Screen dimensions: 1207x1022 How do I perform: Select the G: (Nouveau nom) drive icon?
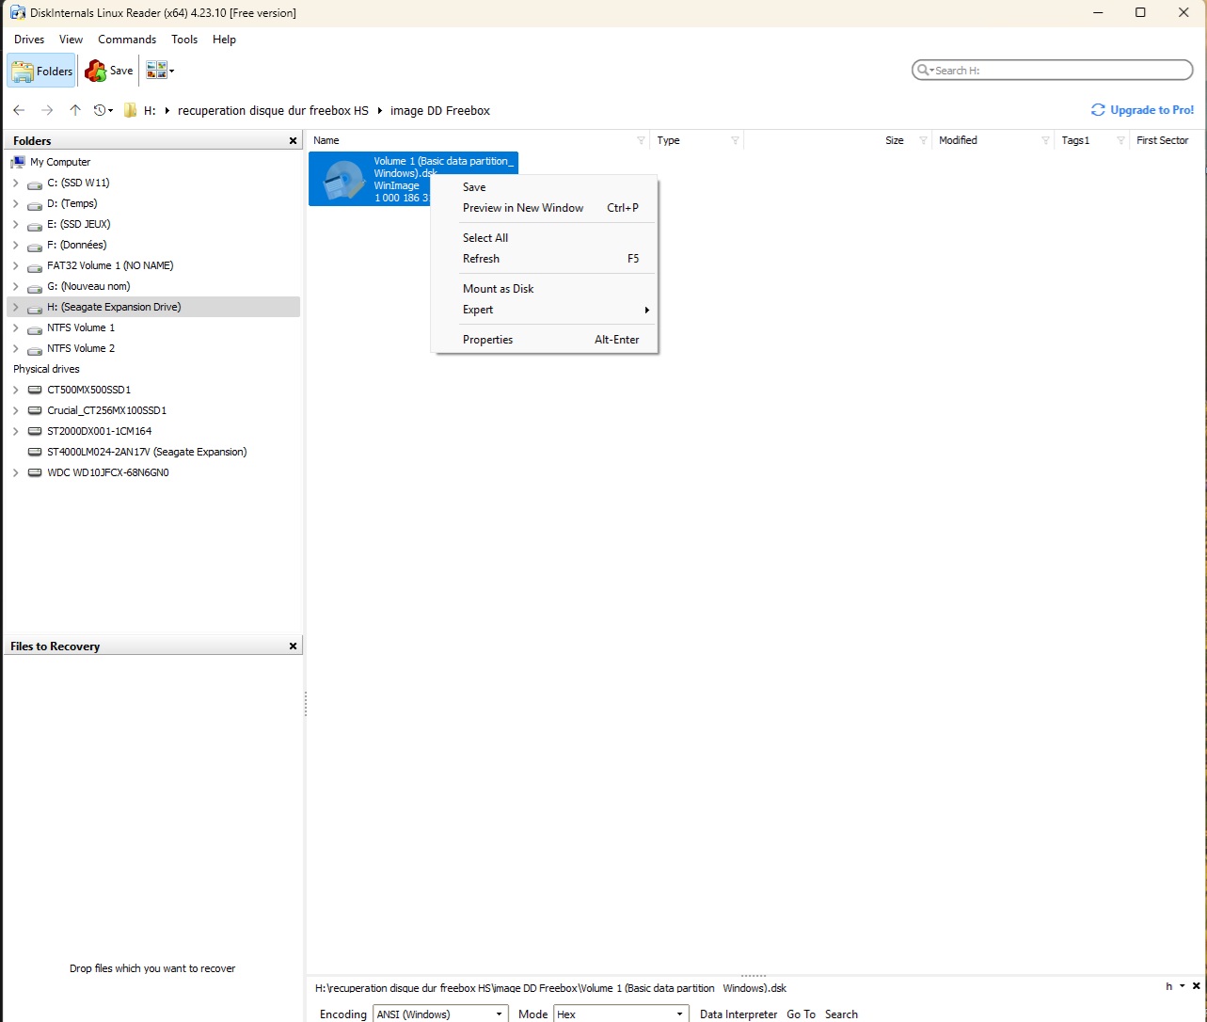point(35,287)
